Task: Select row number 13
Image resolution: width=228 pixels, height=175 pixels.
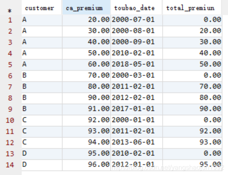Action: click(x=11, y=154)
